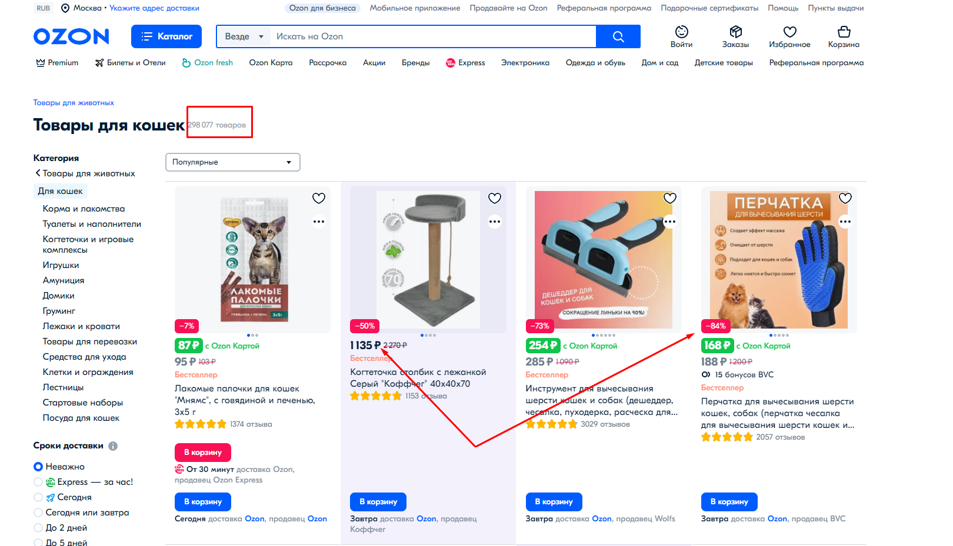Open Детские товары menu item
Image resolution: width=953 pixels, height=546 pixels.
click(724, 63)
